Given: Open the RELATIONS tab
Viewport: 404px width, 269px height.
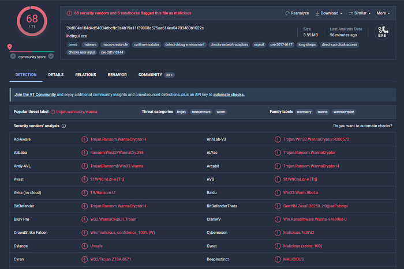Looking at the screenshot, I should (85, 75).
